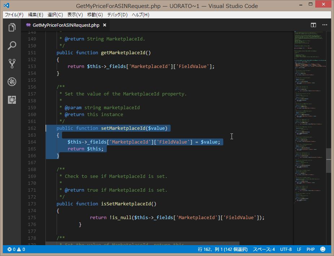Click 'FieldValue' string on line 153
Viewport: 334px width, 256px height.
(193, 67)
